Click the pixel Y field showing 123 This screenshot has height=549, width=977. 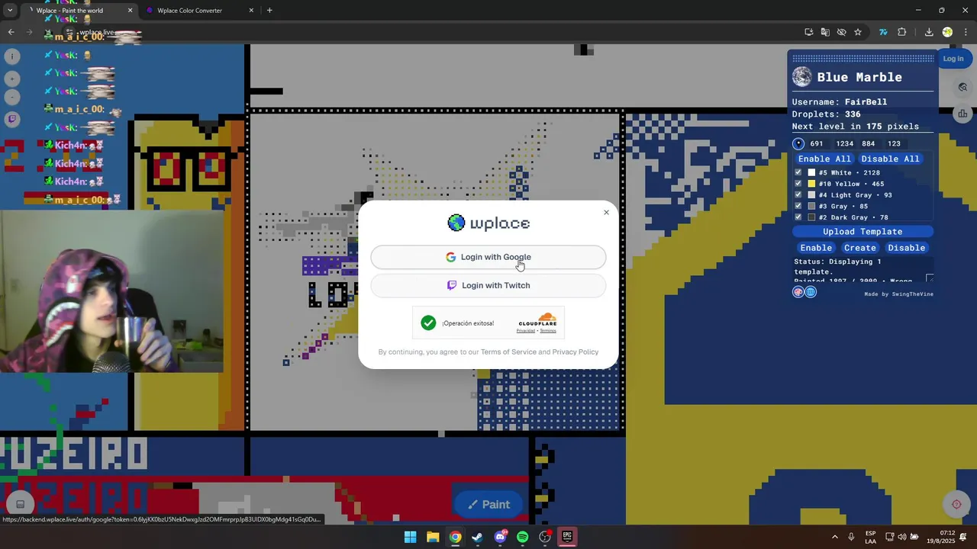[x=896, y=143]
